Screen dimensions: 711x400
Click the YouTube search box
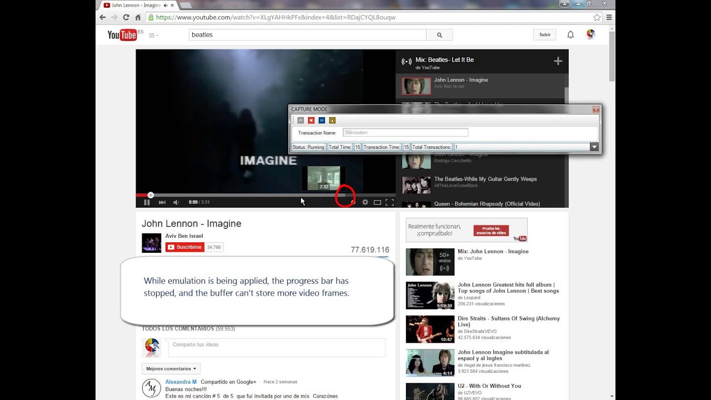(x=308, y=34)
